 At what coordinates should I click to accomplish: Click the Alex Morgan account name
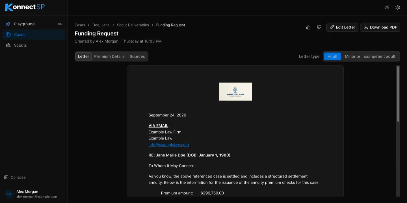point(27,192)
